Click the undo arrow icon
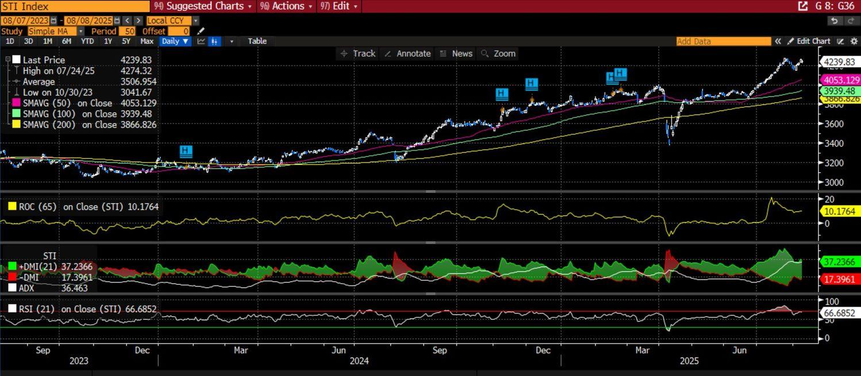 point(834,21)
